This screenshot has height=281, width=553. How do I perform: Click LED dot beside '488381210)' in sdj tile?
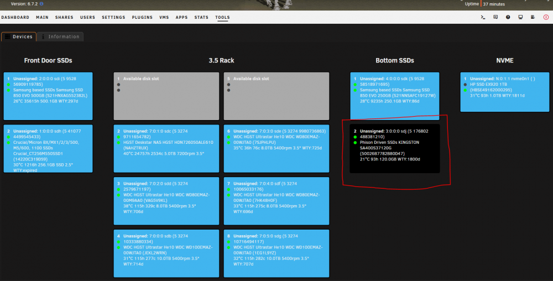pyautogui.click(x=355, y=137)
